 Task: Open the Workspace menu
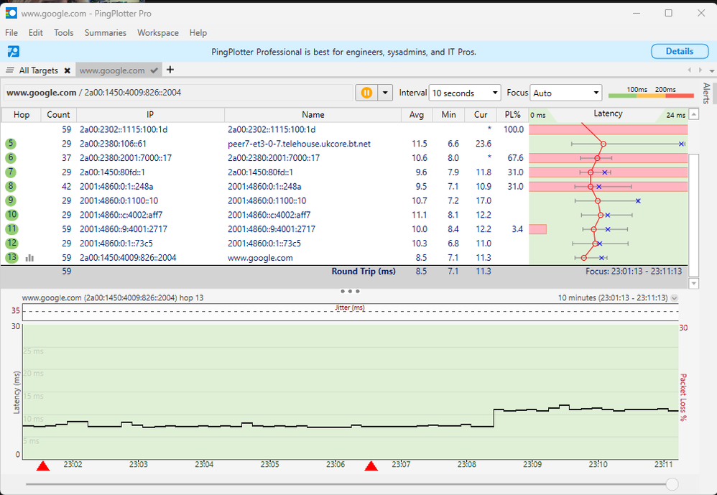pyautogui.click(x=158, y=33)
